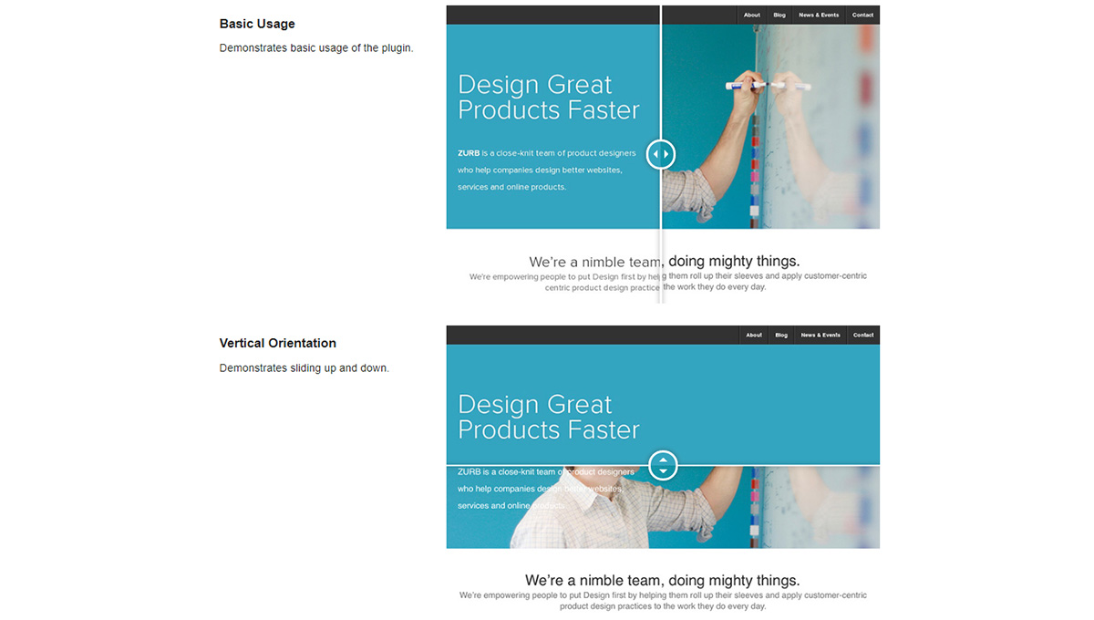Click horizontal divider line right of vertical handle
Image resolution: width=1094 pixels, height=620 pixels.
point(775,465)
